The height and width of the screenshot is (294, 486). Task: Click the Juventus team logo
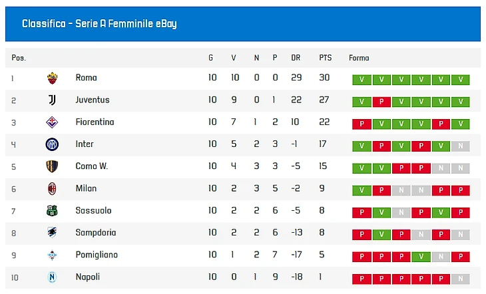(x=53, y=100)
